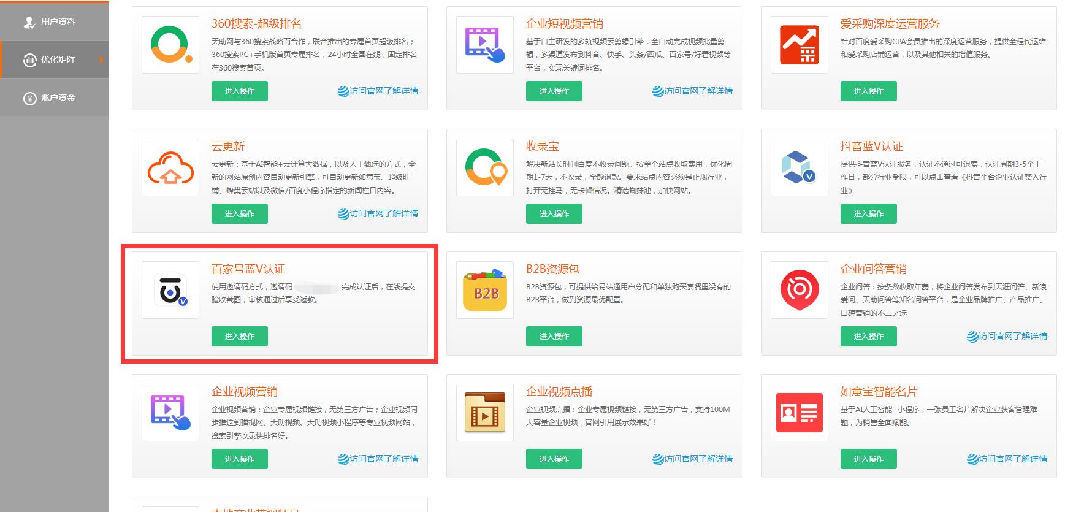Open 访问官网了解详情 link for 360搜索-超级排名
Viewport: 1065px width, 512px height.
point(378,91)
